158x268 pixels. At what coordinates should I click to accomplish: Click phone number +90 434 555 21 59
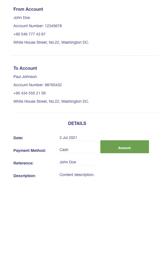[x=30, y=93]
